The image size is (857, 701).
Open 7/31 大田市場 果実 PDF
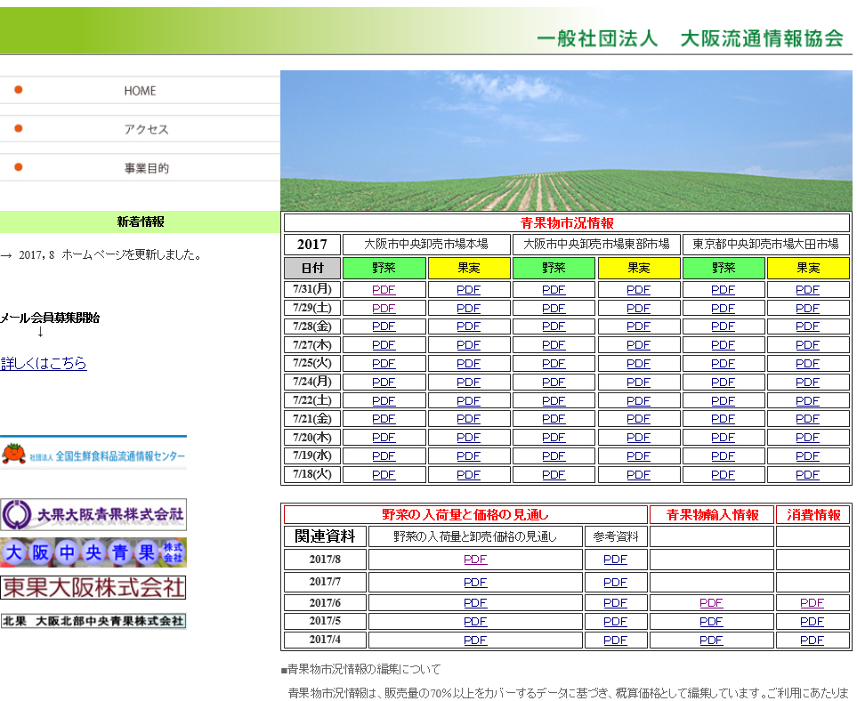(x=808, y=290)
